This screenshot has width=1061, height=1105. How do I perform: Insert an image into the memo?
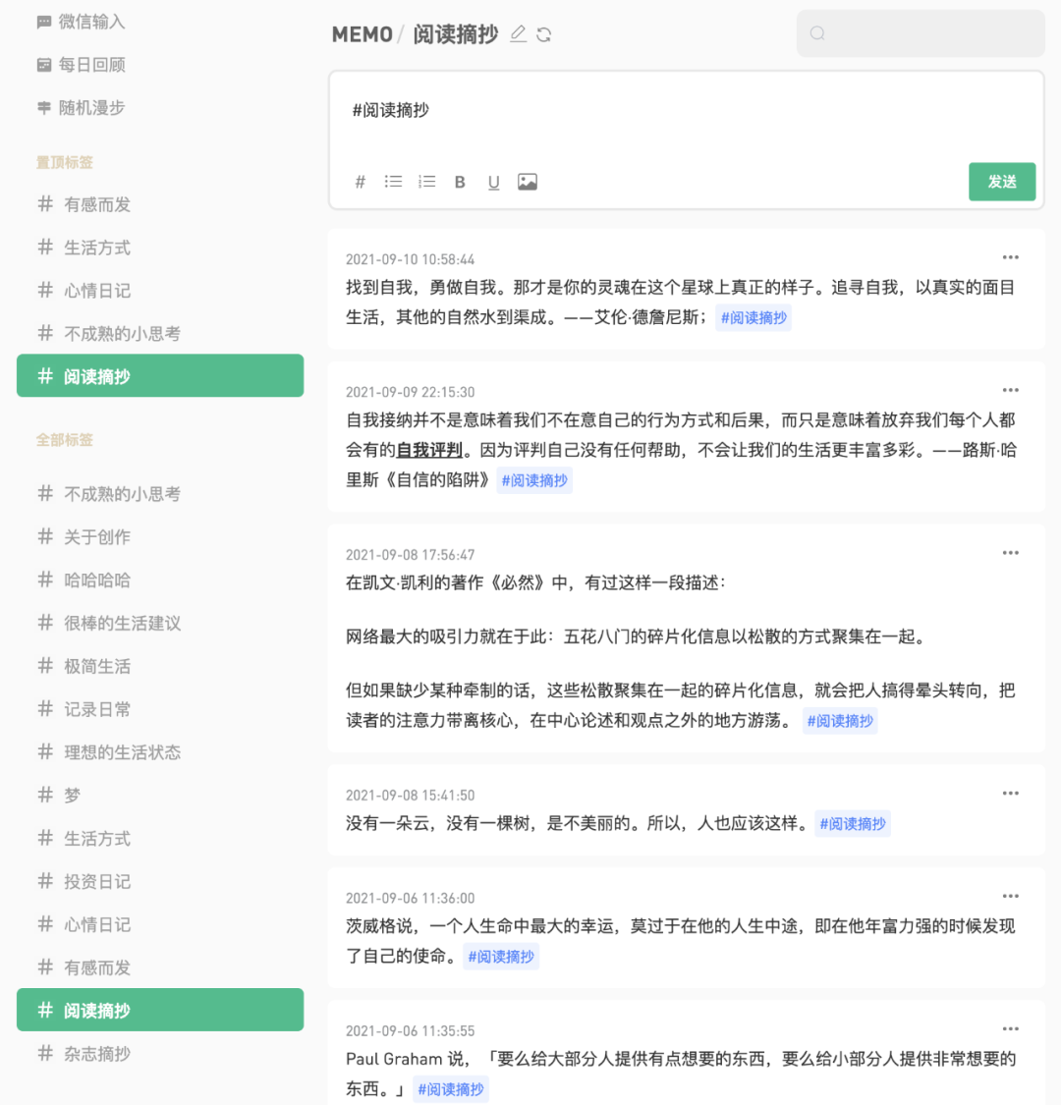pos(528,182)
